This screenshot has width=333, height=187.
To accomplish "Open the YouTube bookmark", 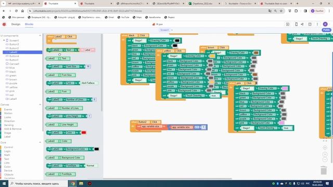I will (x=123, y=17).
